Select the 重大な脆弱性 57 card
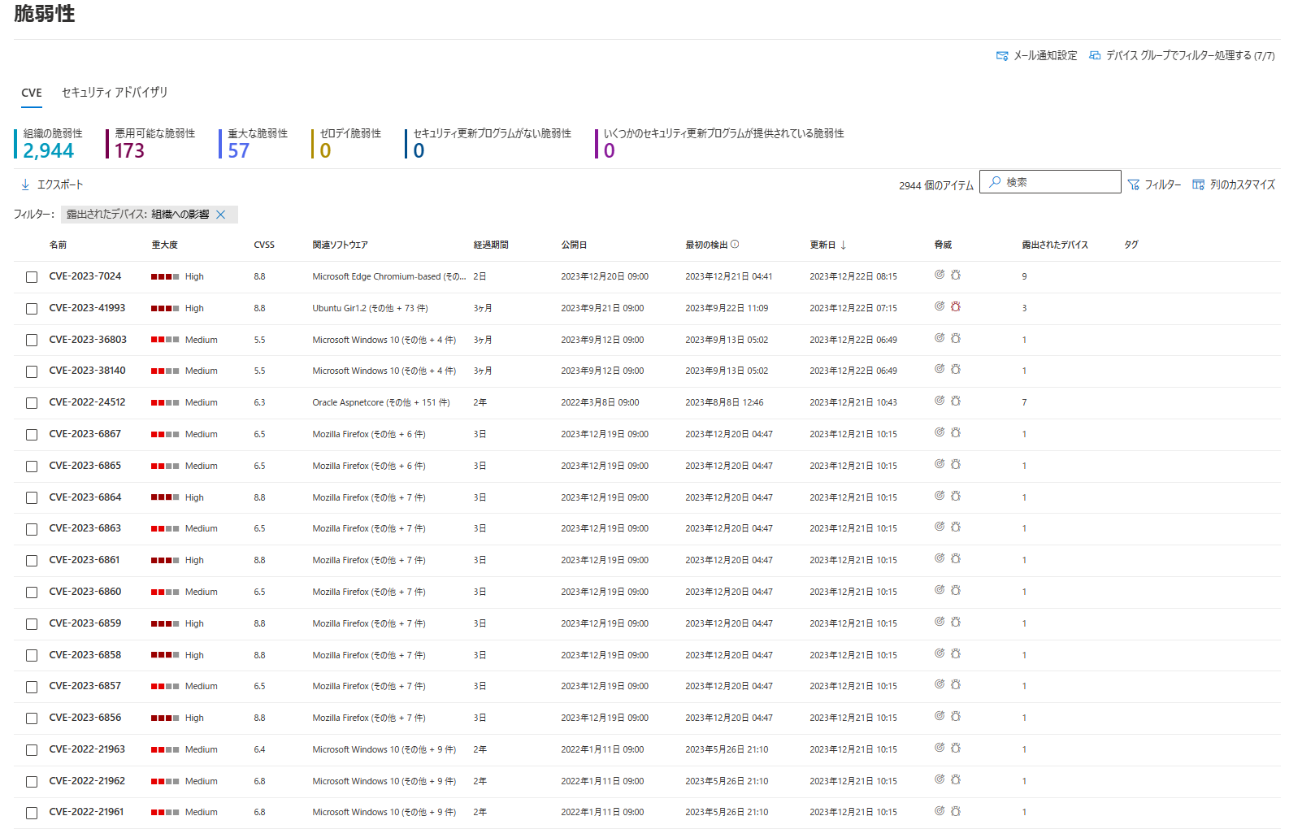 click(254, 143)
